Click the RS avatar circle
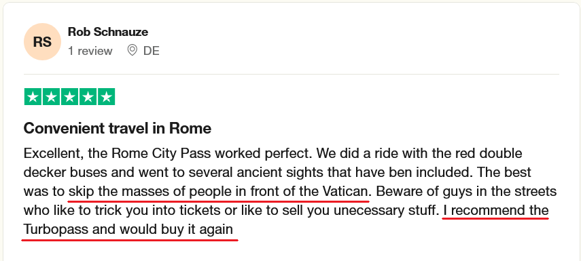This screenshot has height=261, width=581. pos(42,42)
